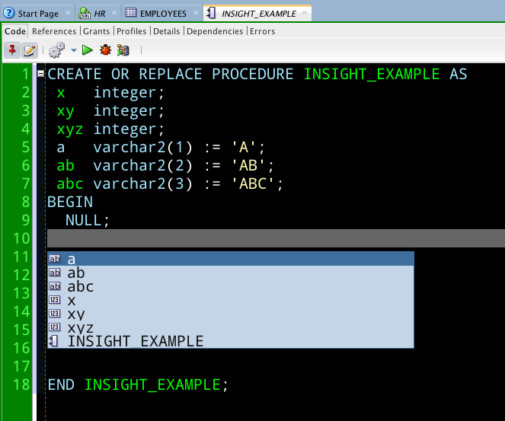Screen dimensions: 505x421
Task: Open the compile options dropdown arrow
Action: 73,50
